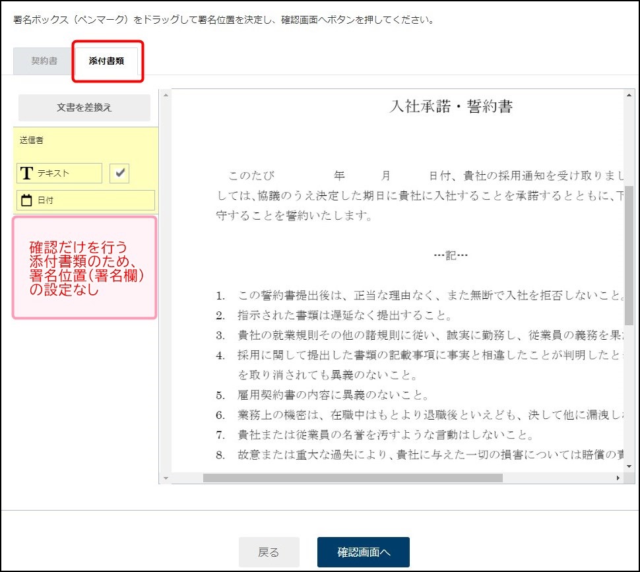Click the ---記--- text in document

[451, 255]
